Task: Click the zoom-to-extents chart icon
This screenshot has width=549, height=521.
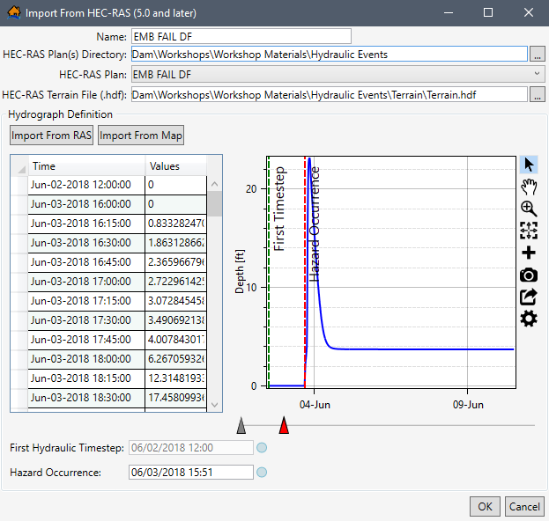Action: [x=529, y=231]
